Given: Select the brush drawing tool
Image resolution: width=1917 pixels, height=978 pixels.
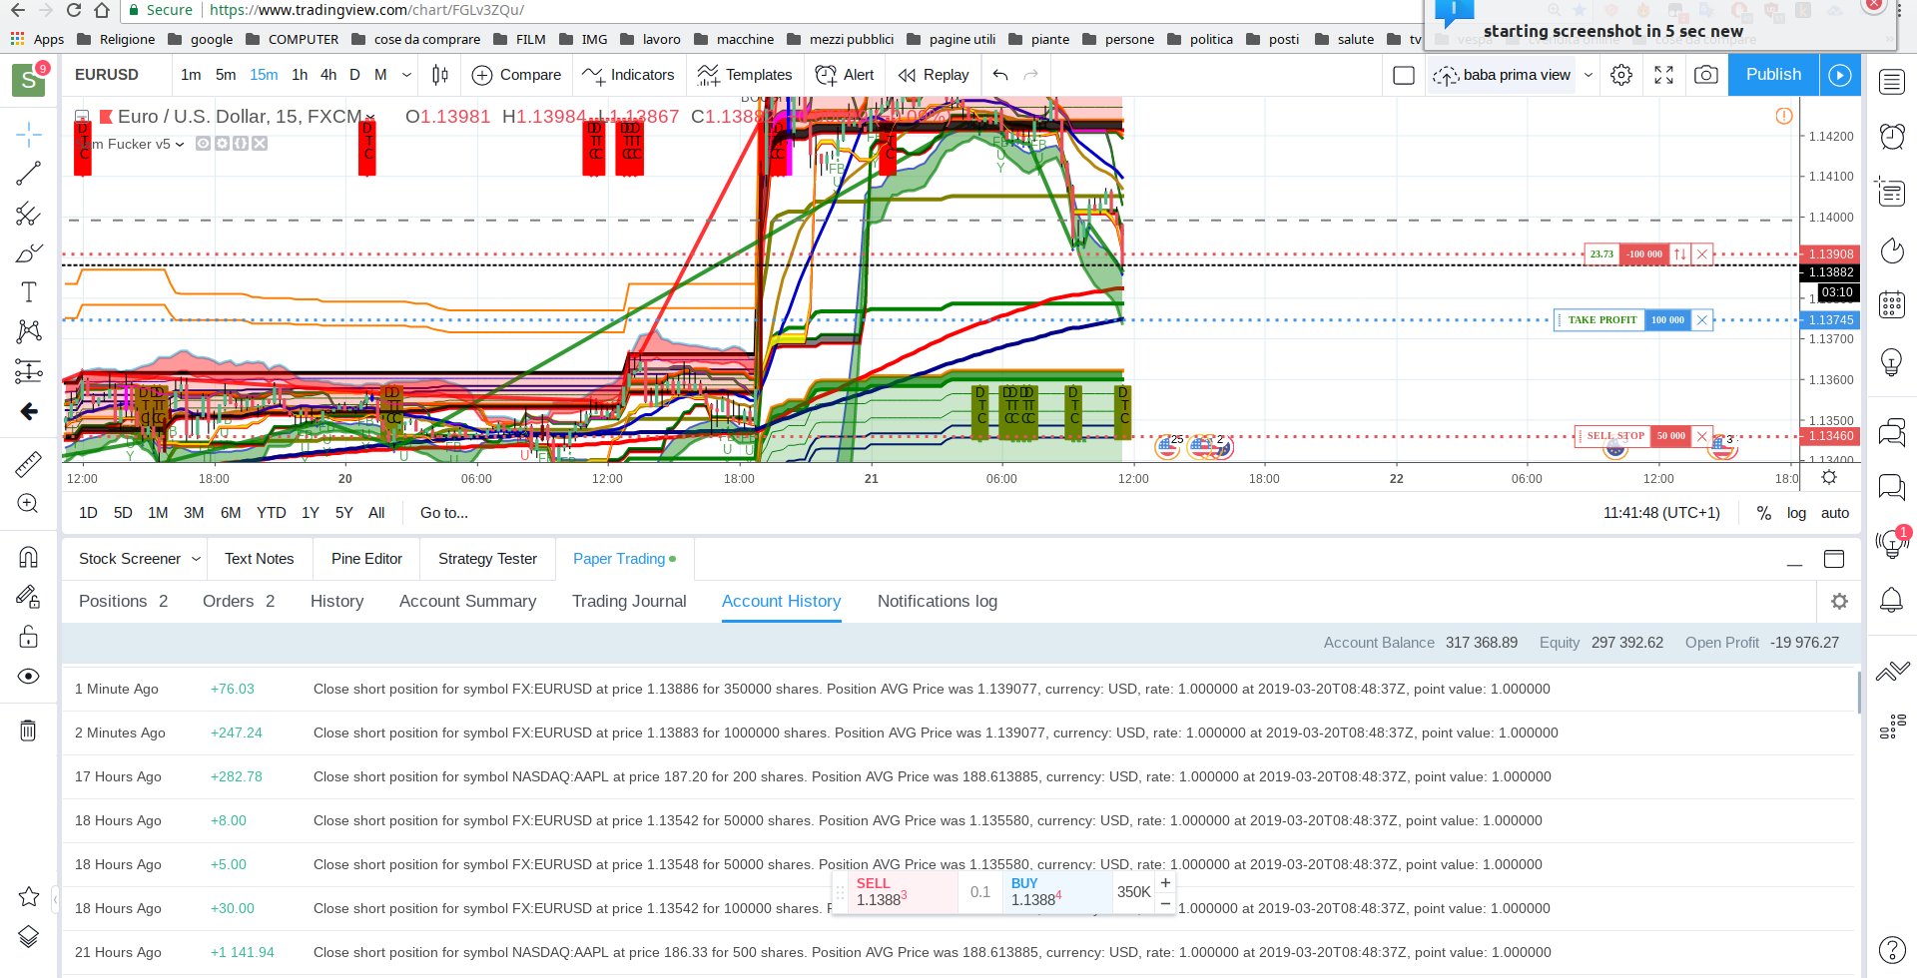Looking at the screenshot, I should point(28,252).
